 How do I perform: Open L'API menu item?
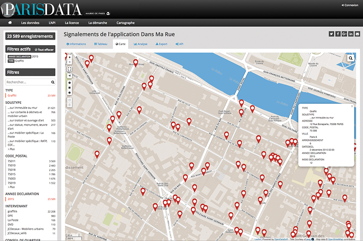click(x=52, y=23)
